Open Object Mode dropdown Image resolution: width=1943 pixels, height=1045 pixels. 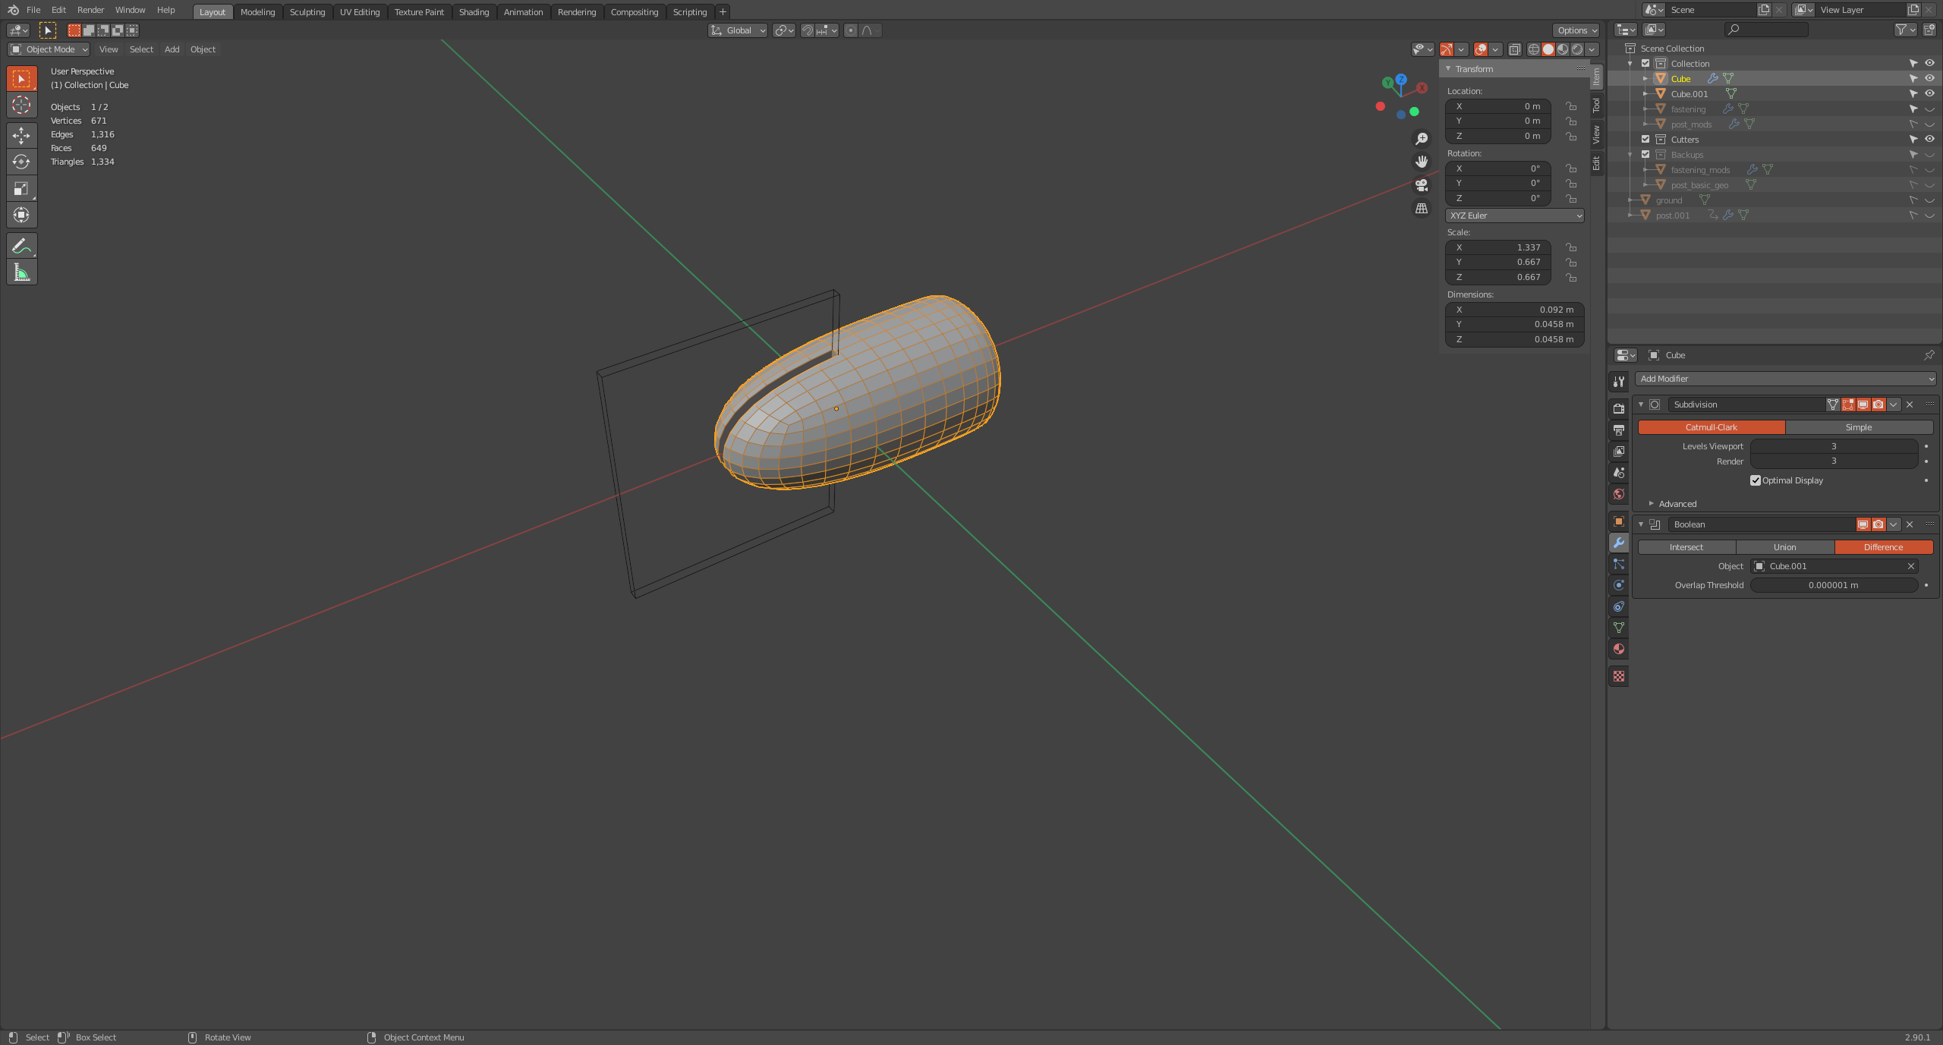(49, 49)
